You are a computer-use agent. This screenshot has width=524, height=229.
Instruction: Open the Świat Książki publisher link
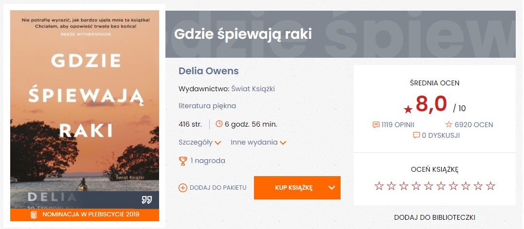[x=253, y=89]
